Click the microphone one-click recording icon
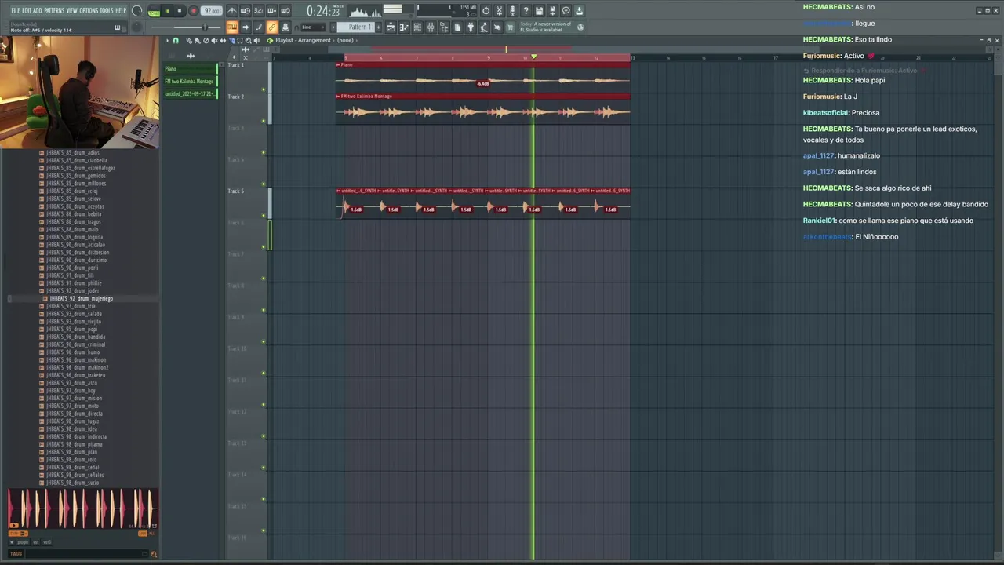Screen dimensions: 1004x565 [x=512, y=11]
